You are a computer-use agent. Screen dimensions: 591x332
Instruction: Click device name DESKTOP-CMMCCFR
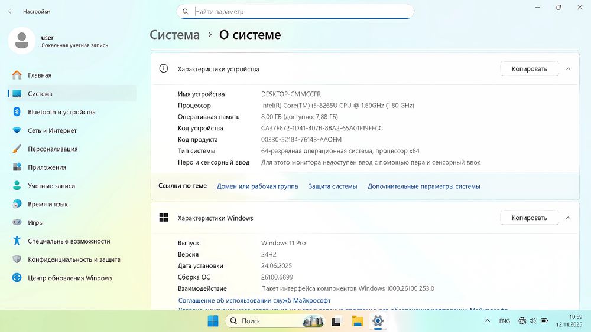point(291,94)
